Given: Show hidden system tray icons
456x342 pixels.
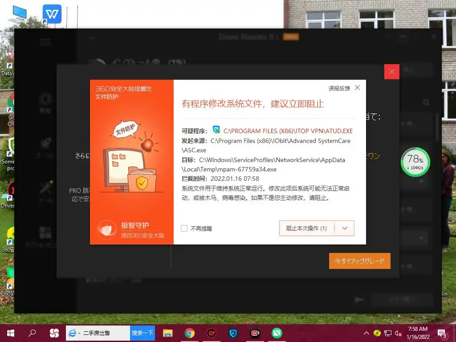Looking at the screenshot, I should (x=366, y=333).
